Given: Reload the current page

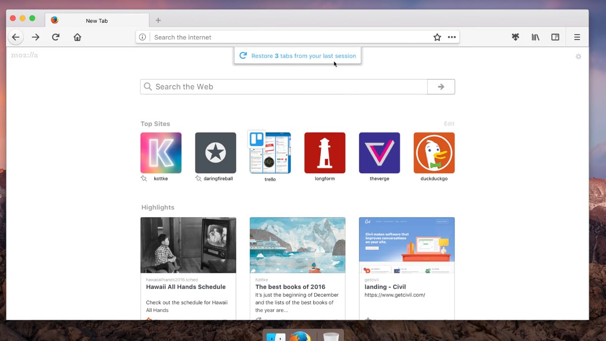Looking at the screenshot, I should (56, 37).
